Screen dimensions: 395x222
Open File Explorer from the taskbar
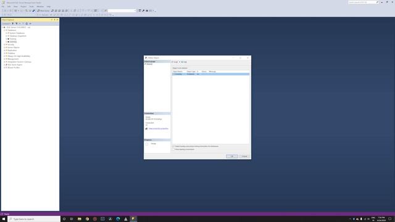[80, 219]
